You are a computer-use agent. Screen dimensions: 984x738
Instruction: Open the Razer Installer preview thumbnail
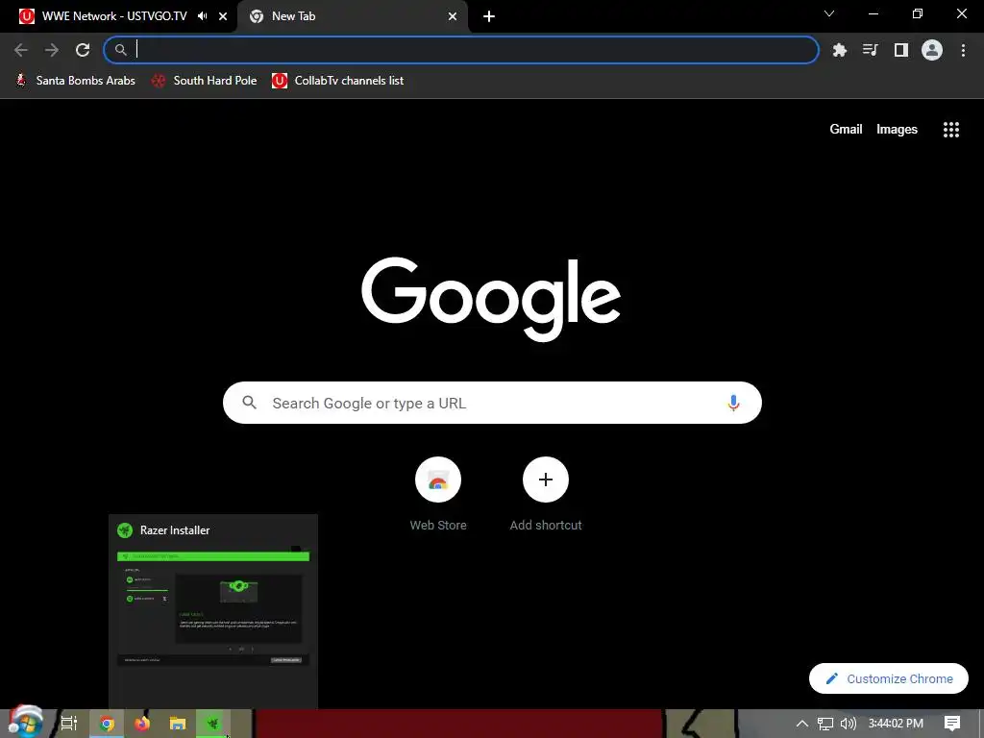213,610
